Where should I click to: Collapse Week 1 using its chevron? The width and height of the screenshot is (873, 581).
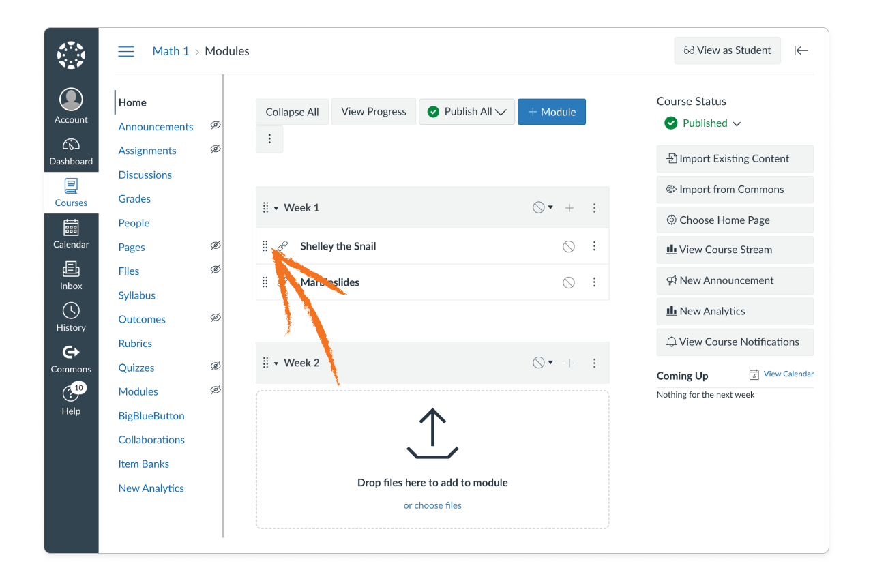click(278, 207)
